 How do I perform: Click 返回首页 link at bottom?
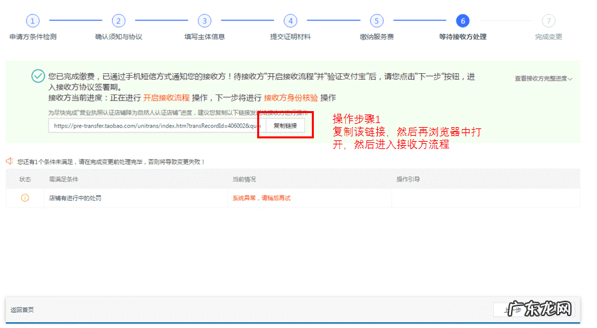pyautogui.click(x=22, y=310)
